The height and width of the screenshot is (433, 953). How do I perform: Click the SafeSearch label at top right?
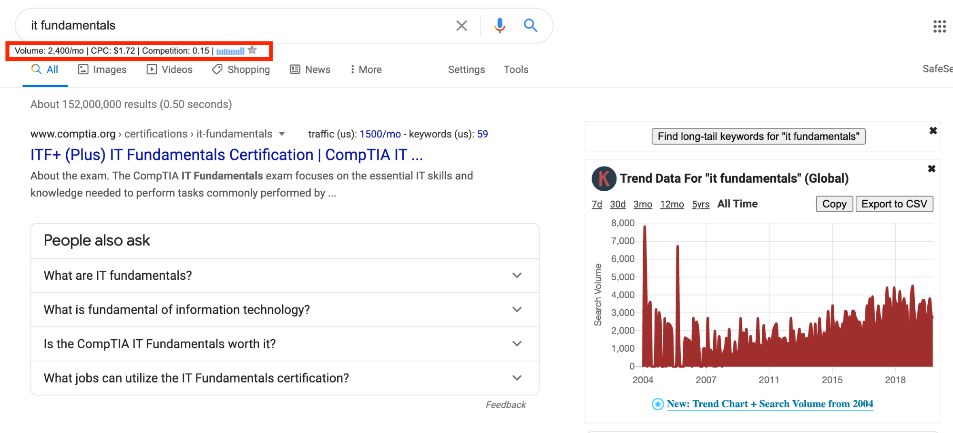click(x=937, y=69)
